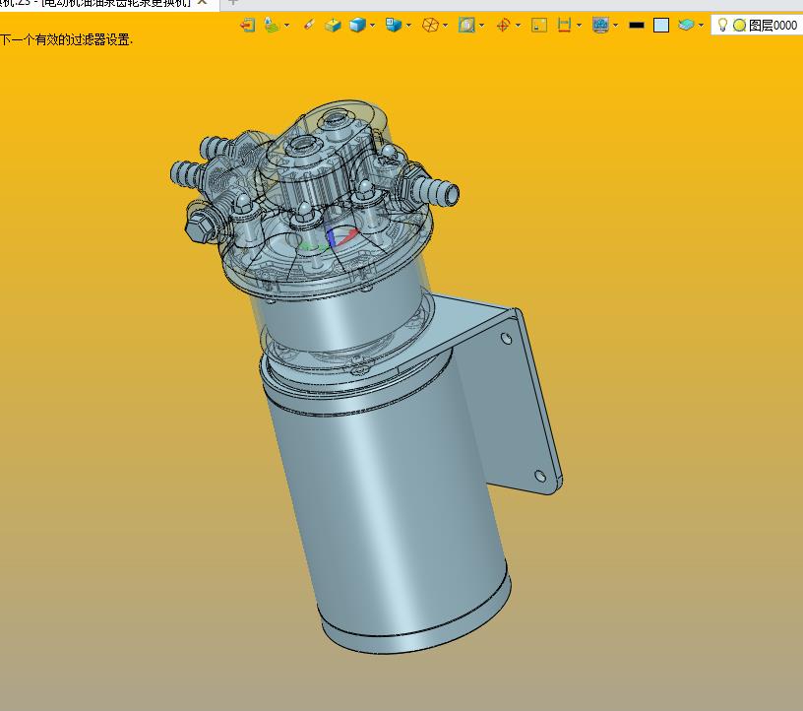Click the orange wireframe polyhedron icon
The image size is (803, 711).
[x=430, y=25]
